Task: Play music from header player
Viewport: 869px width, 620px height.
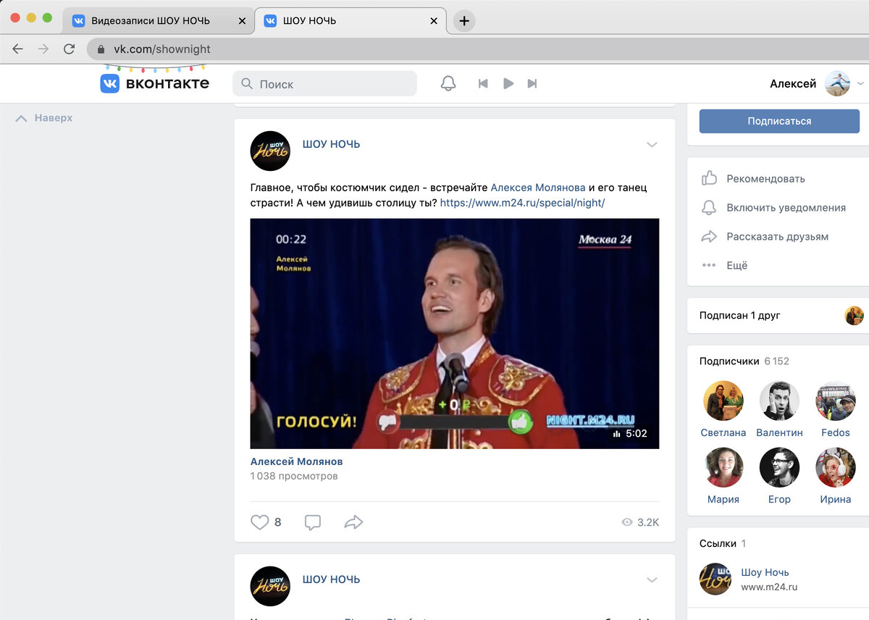Action: (x=508, y=84)
